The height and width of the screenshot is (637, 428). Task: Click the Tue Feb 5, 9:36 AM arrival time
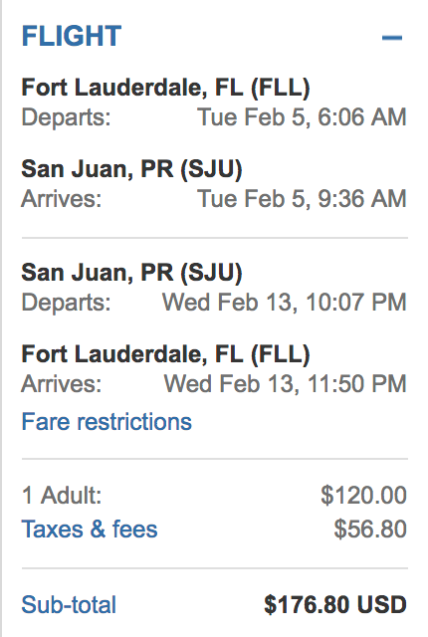302,199
